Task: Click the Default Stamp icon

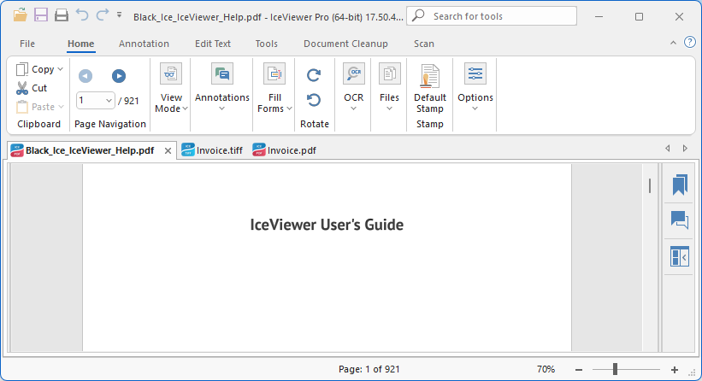Action: pyautogui.click(x=430, y=75)
